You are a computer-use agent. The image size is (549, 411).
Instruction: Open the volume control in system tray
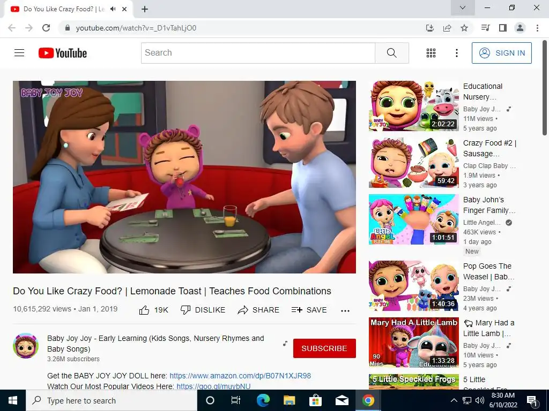480,400
